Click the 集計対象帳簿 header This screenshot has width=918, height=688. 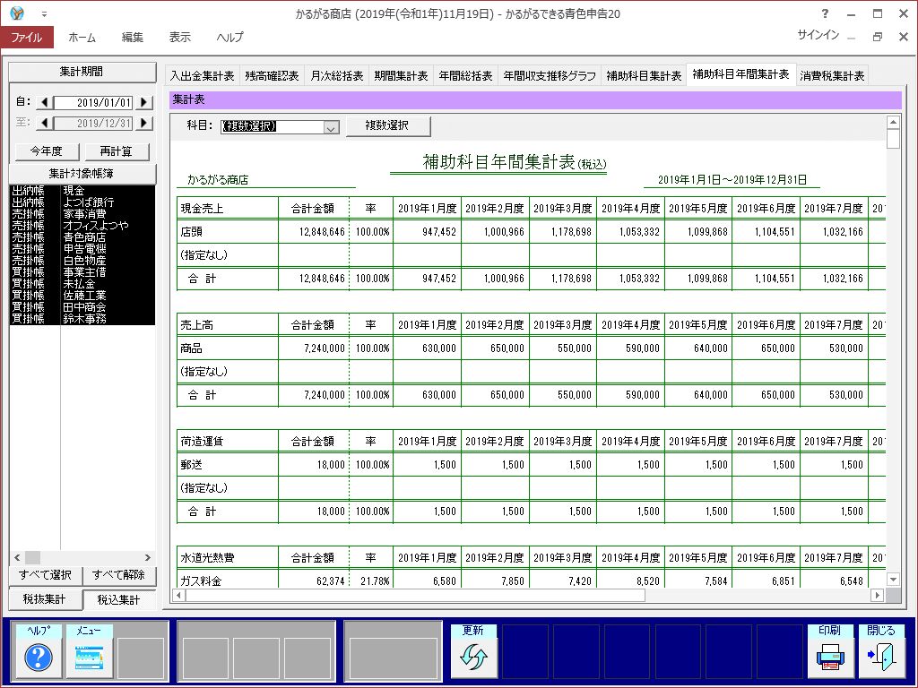82,174
